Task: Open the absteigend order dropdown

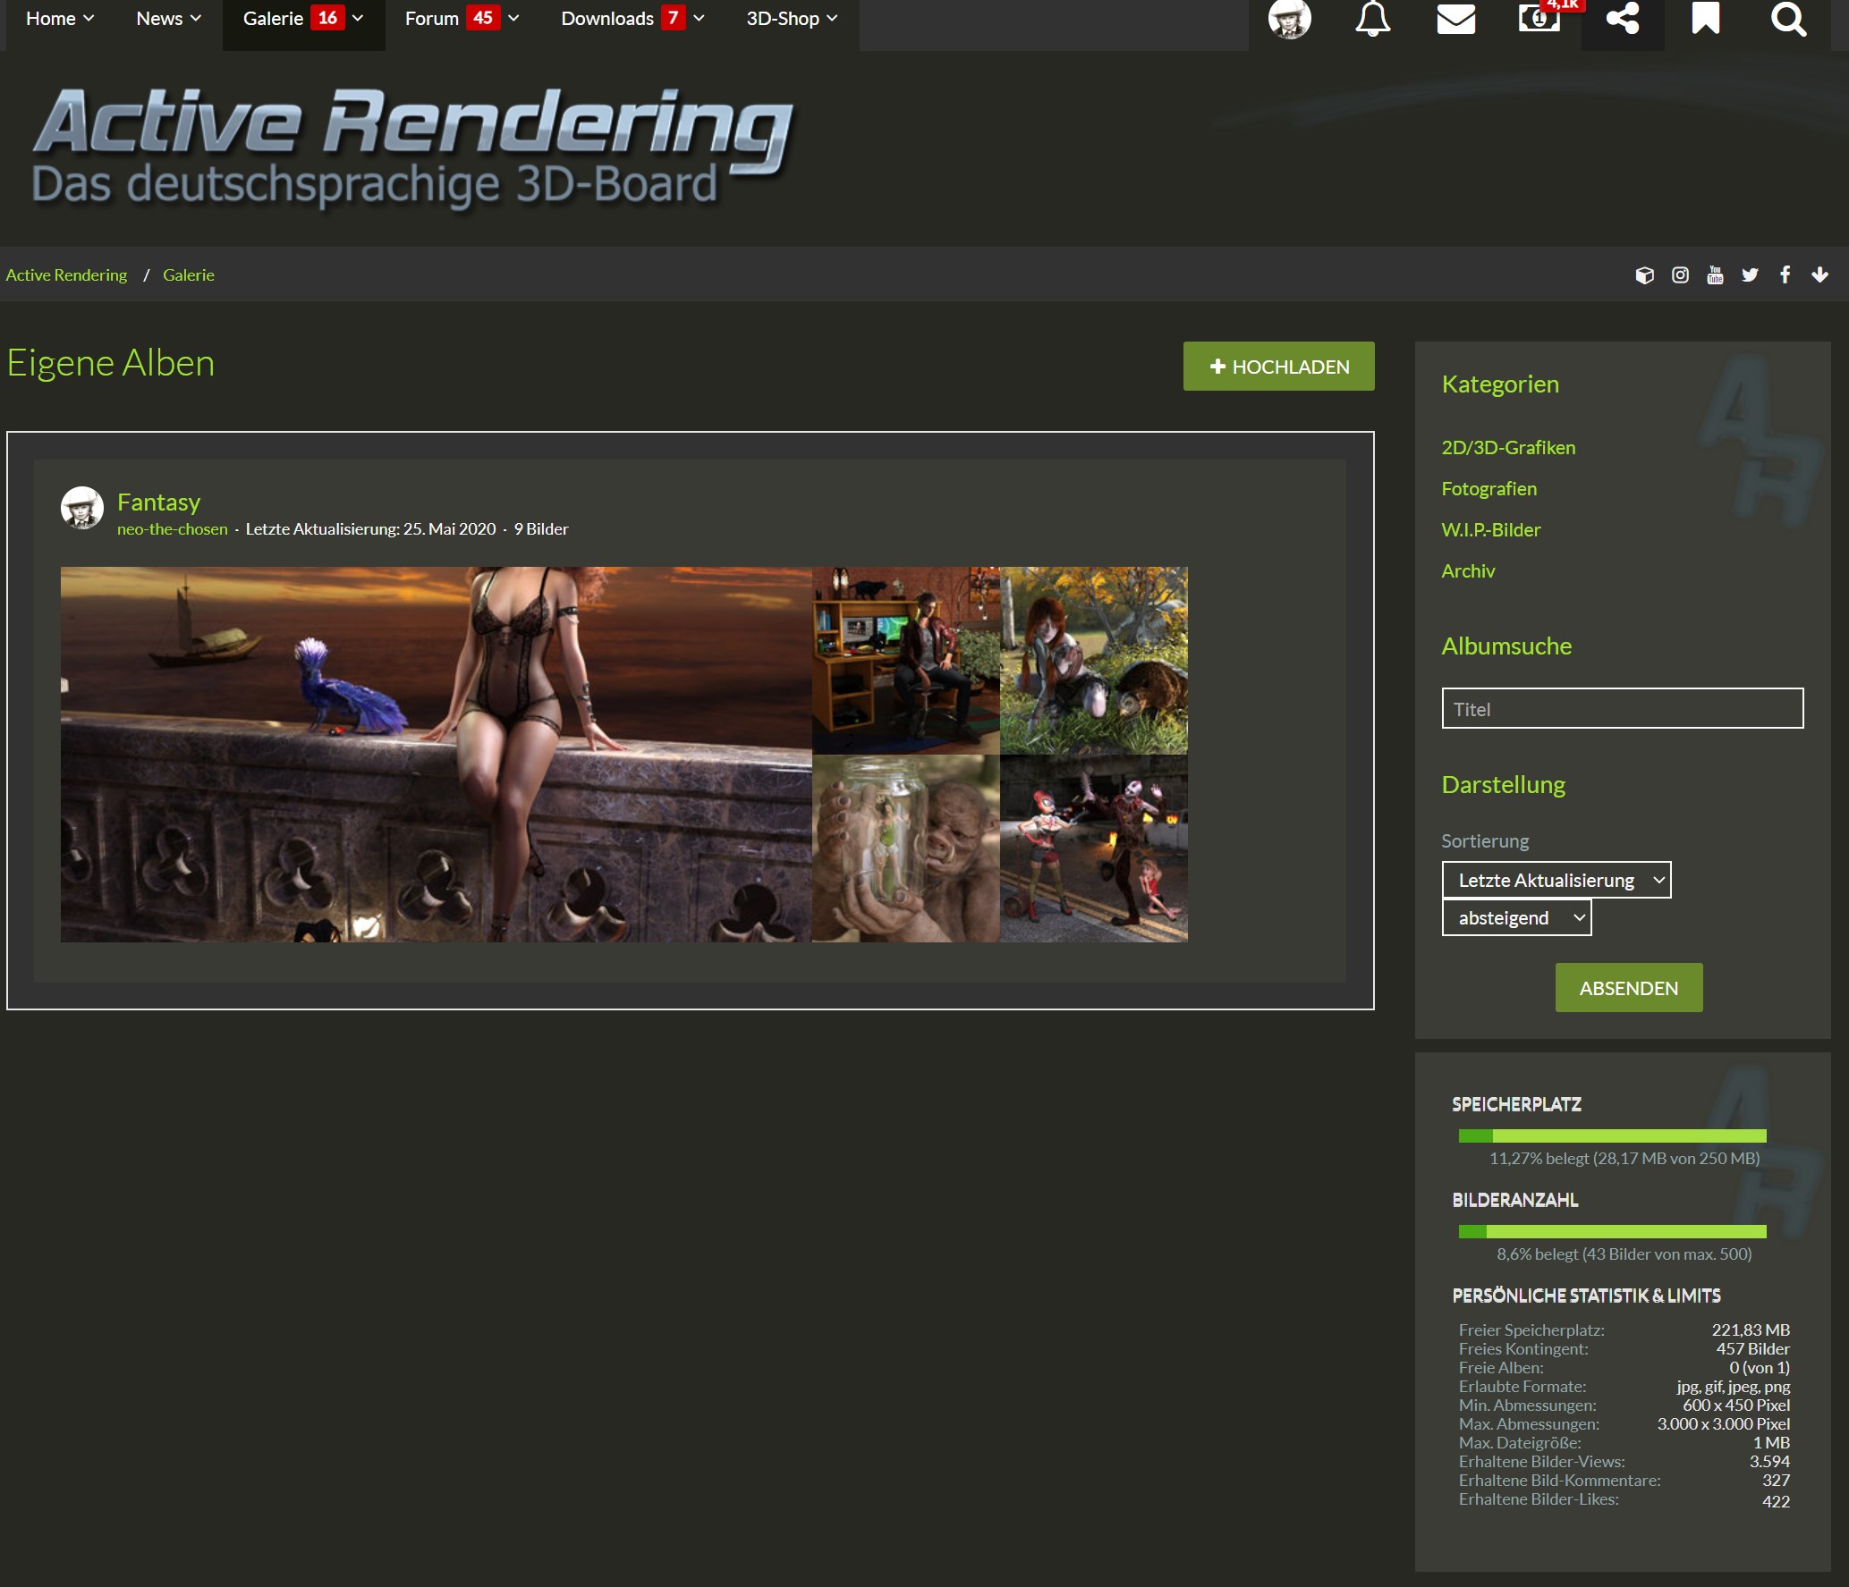Action: click(1516, 918)
